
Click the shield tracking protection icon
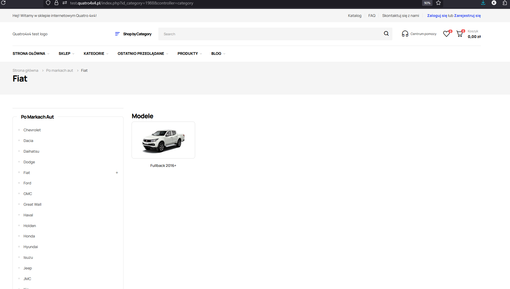(x=48, y=3)
